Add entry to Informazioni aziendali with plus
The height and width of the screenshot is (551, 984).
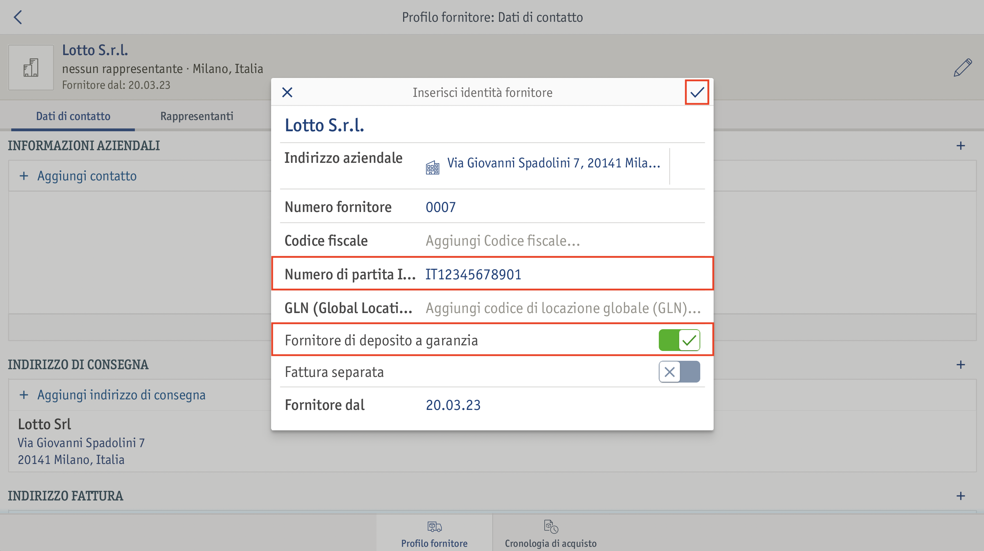[x=961, y=146]
